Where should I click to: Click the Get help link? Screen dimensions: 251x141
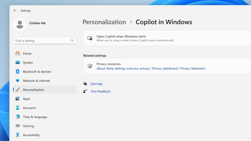point(96,84)
